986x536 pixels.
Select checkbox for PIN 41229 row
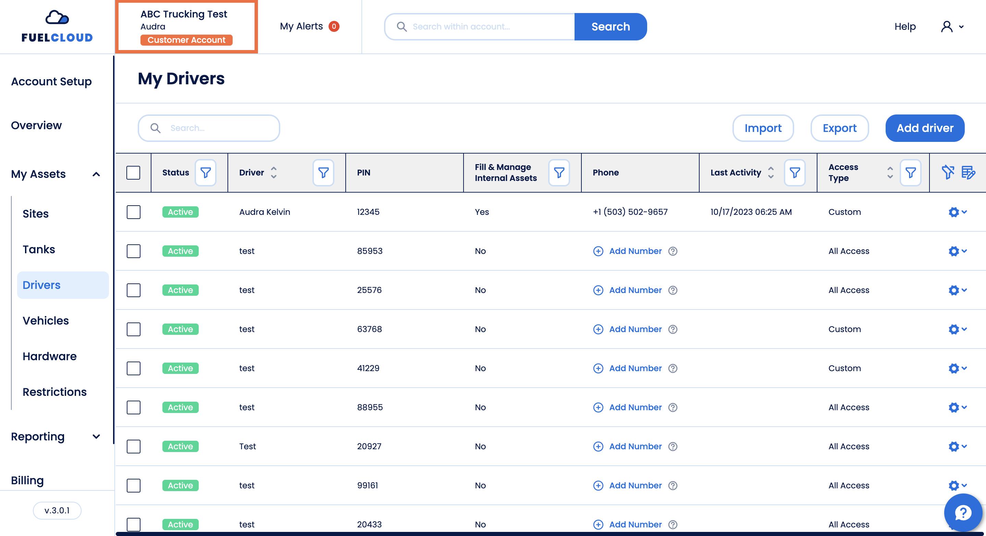pyautogui.click(x=133, y=368)
